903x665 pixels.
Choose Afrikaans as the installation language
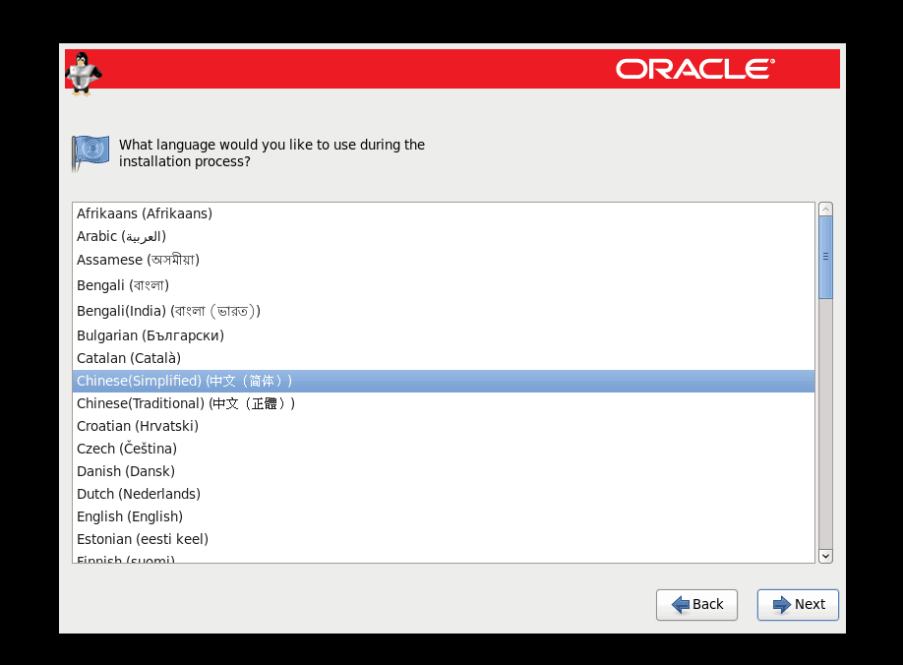pyautogui.click(x=145, y=213)
